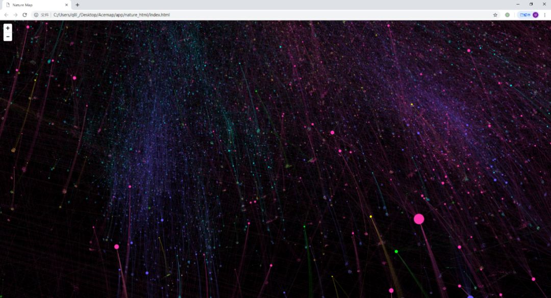The height and width of the screenshot is (298, 551).
Task: Select the largest pink node on the map
Action: pyautogui.click(x=418, y=219)
